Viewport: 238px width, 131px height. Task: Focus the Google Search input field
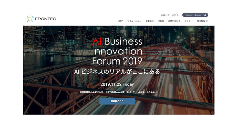(193, 15)
